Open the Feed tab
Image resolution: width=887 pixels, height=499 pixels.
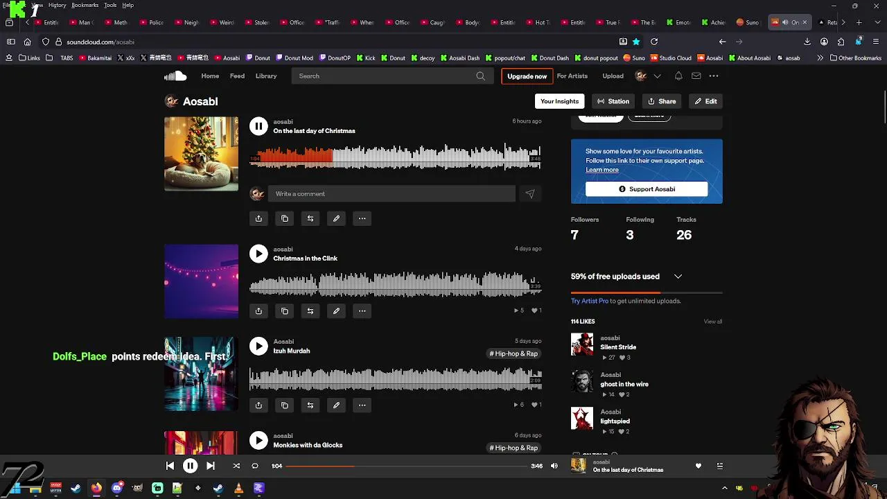click(x=237, y=76)
